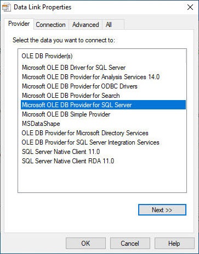Go to the Advanced tab

coord(86,25)
